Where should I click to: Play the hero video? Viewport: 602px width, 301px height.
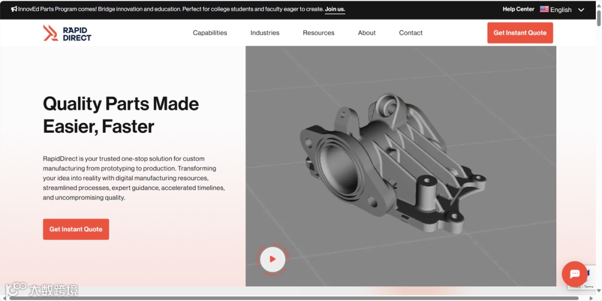click(x=273, y=259)
